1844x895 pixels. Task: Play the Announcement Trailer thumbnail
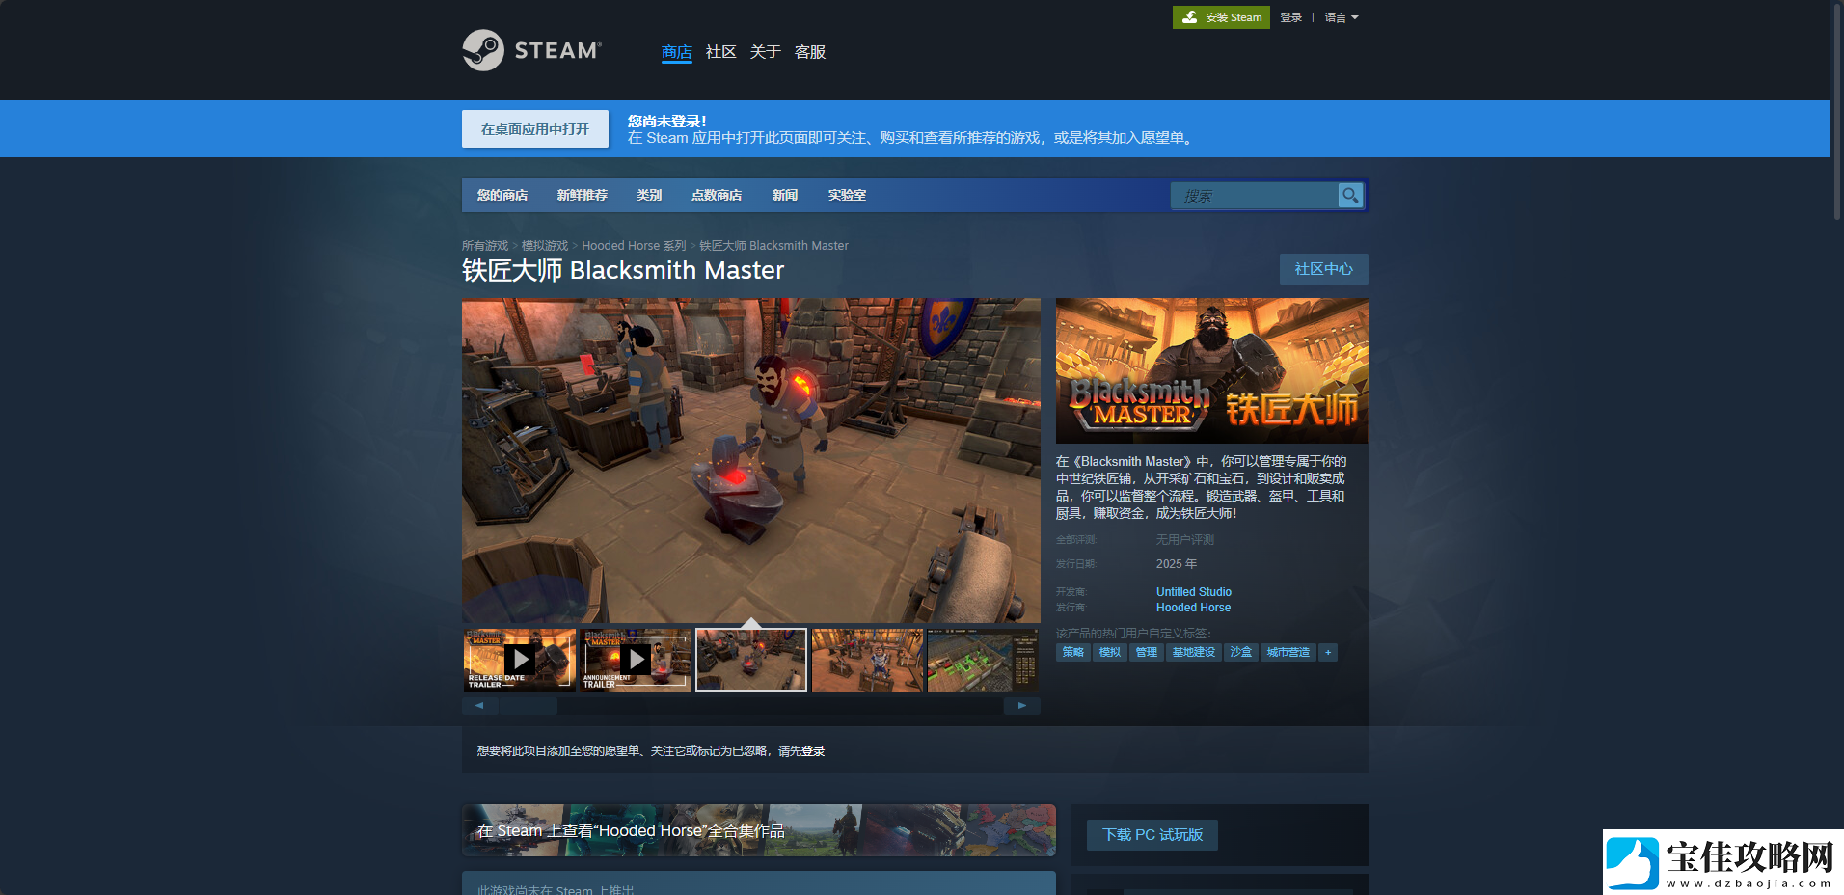pos(636,660)
